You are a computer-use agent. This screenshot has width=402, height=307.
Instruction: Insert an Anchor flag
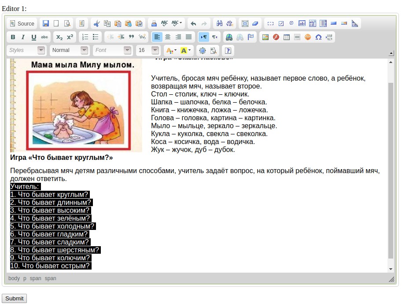pyautogui.click(x=251, y=37)
